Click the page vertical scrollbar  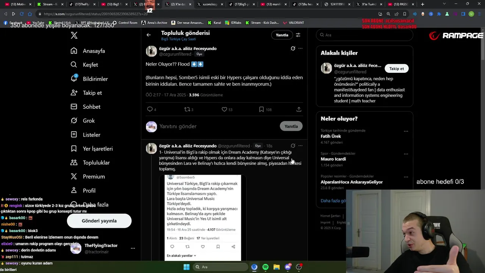(x=483, y=45)
